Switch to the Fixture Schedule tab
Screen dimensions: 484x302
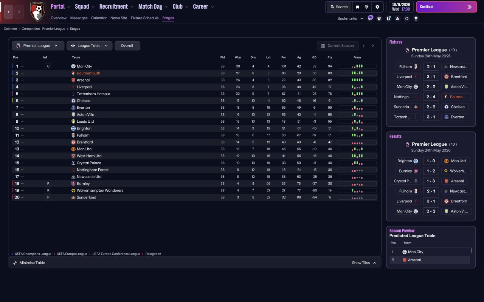coord(144,18)
